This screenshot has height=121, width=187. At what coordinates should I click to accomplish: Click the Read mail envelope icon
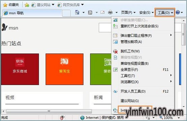pos(102,12)
